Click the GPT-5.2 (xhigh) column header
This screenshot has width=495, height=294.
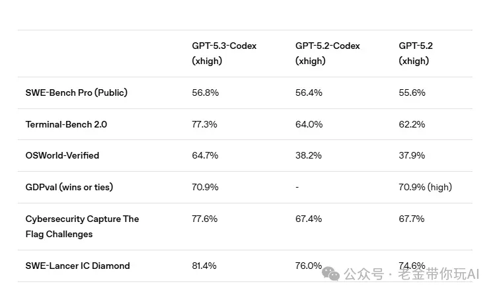tap(416, 54)
